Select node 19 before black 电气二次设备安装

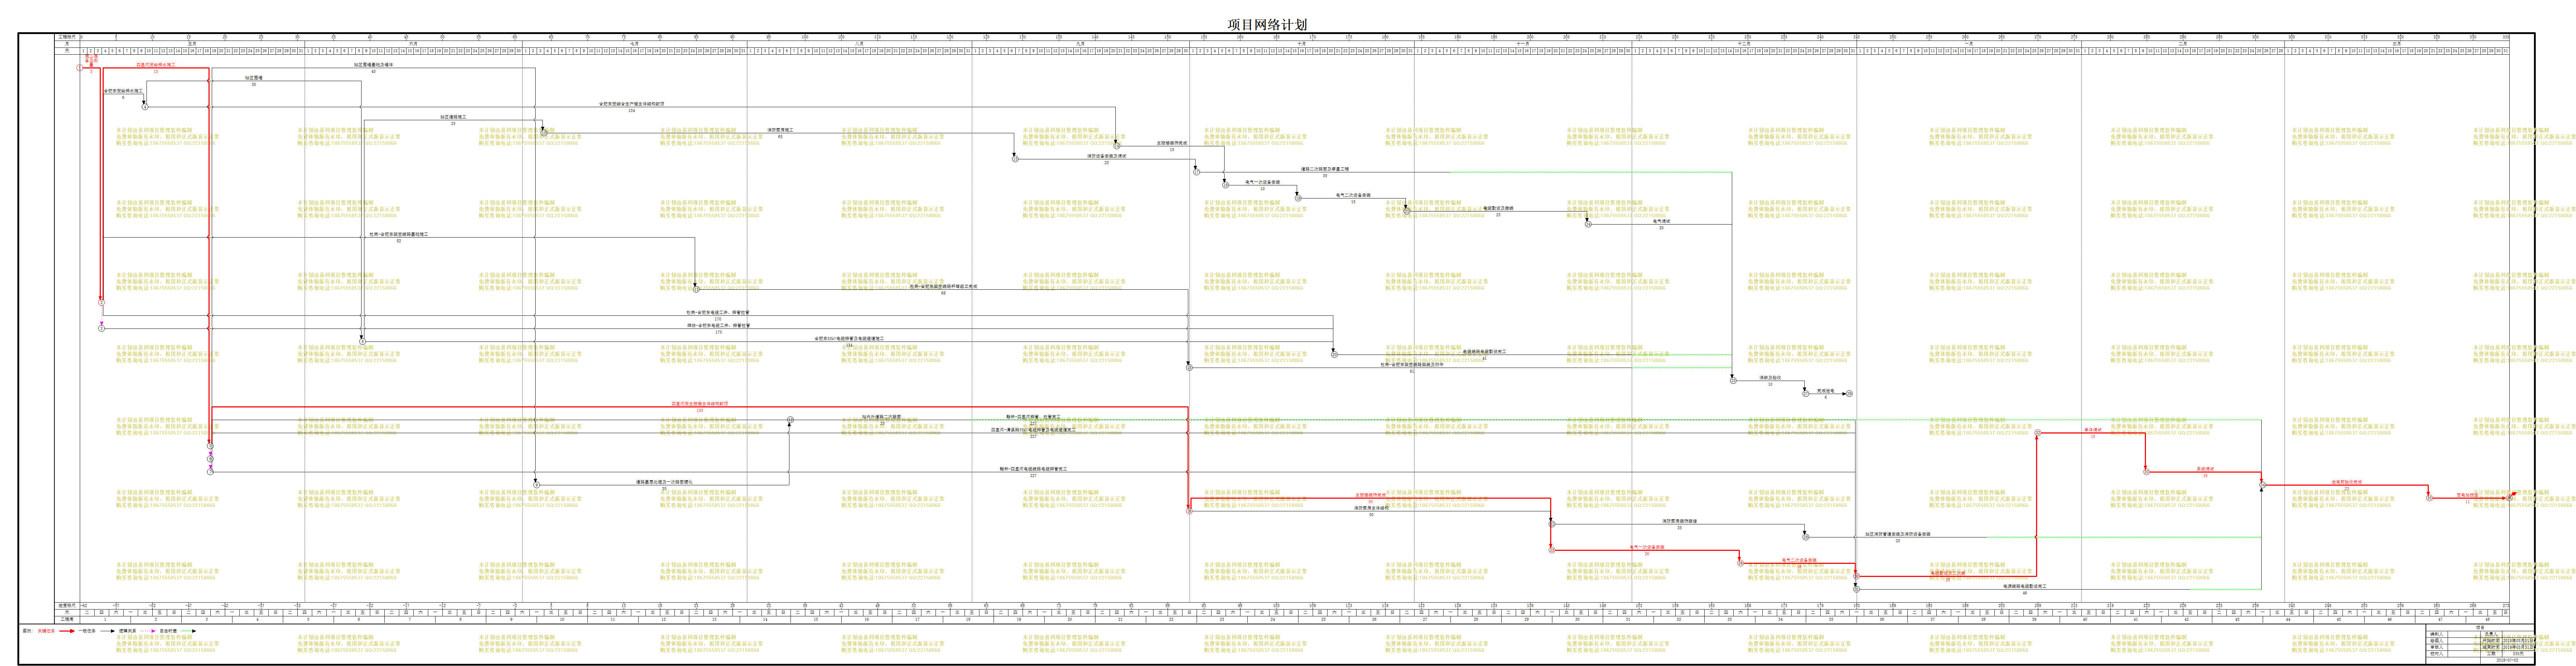[1298, 198]
